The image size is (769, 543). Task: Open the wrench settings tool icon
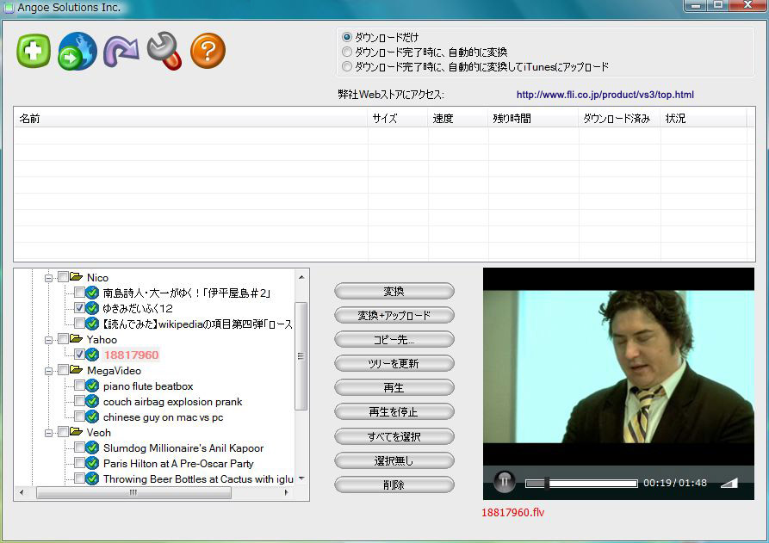click(x=164, y=51)
